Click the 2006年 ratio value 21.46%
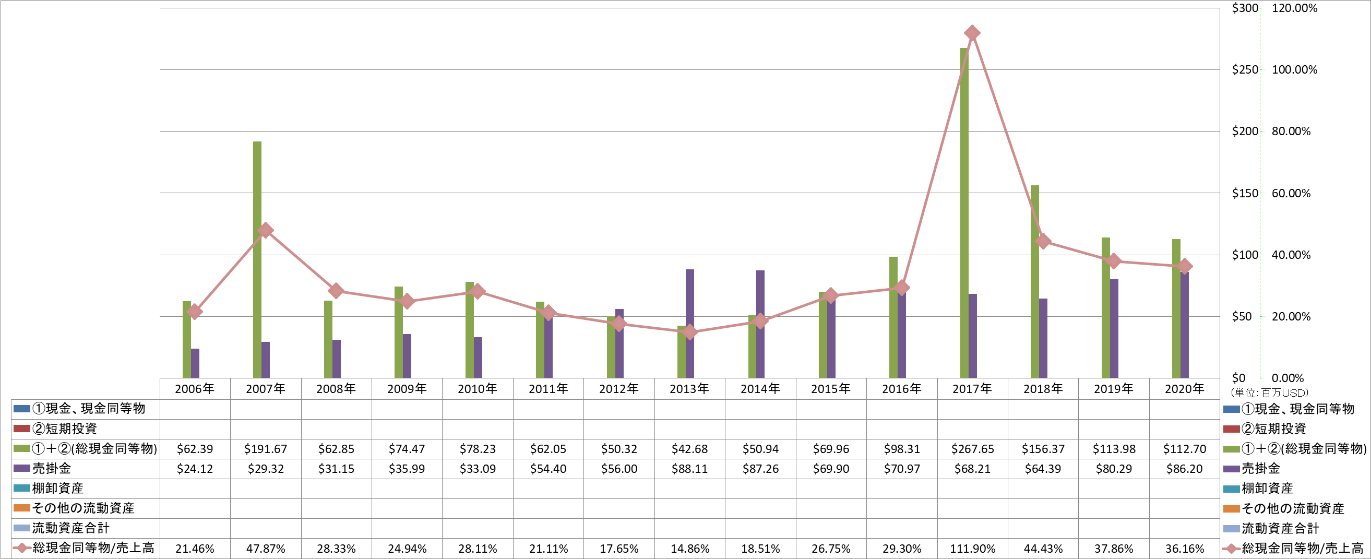This screenshot has height=559, width=1371. point(195,549)
